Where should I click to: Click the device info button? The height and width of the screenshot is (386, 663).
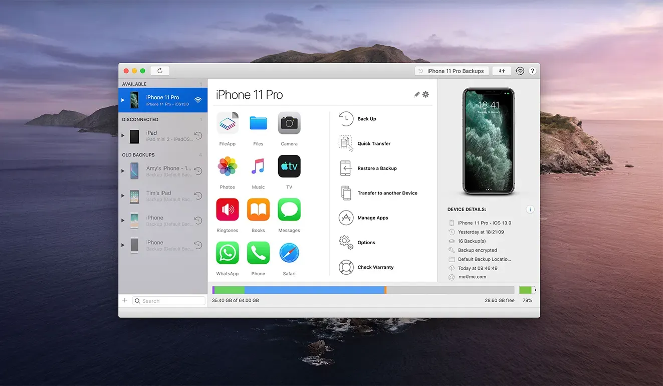pos(530,210)
